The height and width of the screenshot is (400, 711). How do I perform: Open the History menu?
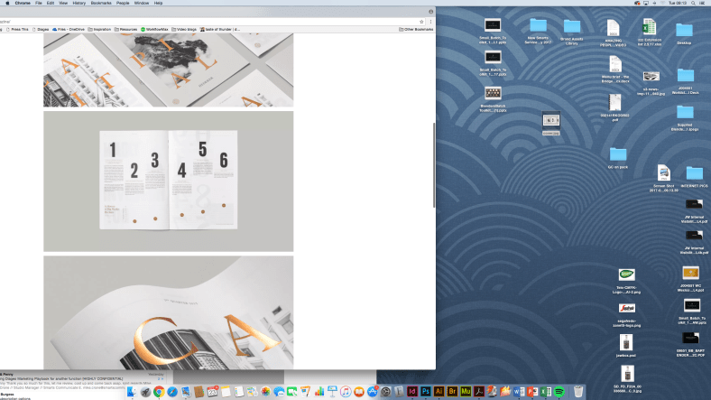coord(78,3)
